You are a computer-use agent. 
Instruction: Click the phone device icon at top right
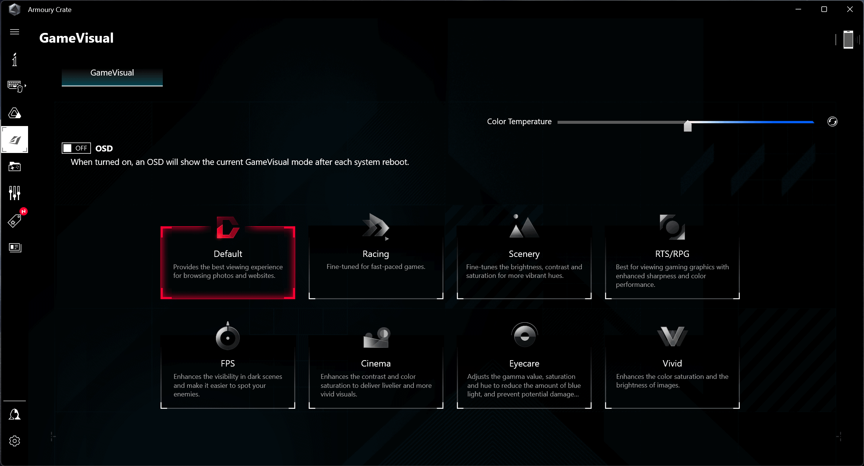(x=848, y=40)
